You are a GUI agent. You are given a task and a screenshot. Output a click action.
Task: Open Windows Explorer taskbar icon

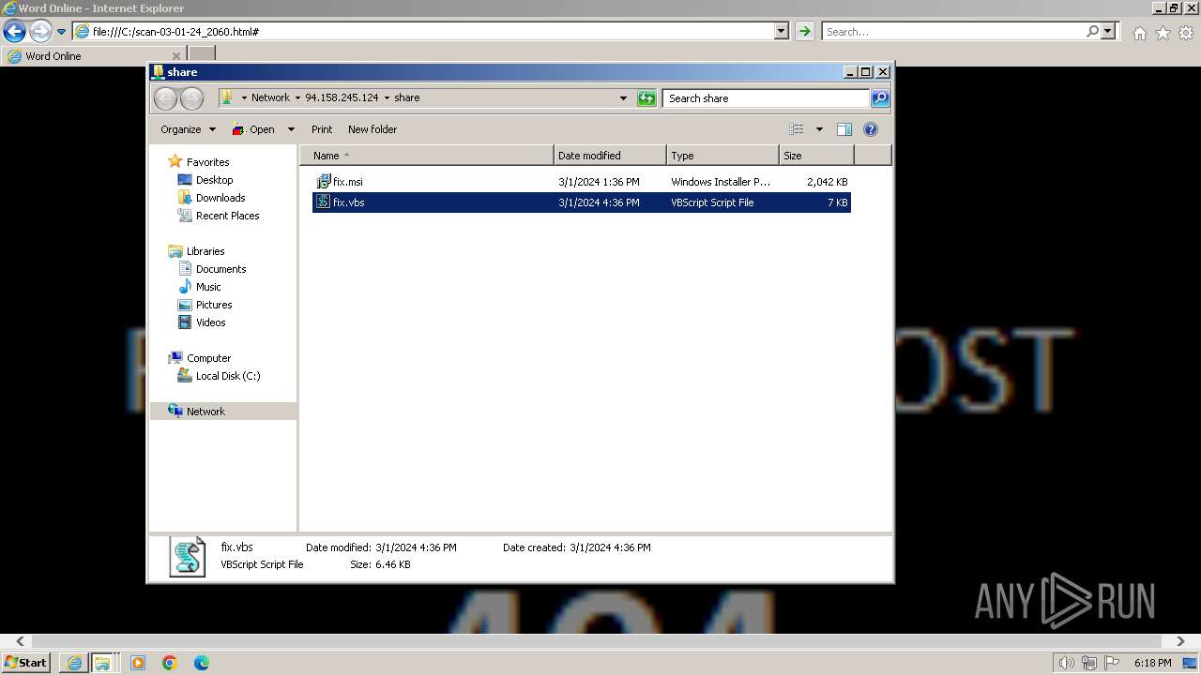(x=102, y=663)
